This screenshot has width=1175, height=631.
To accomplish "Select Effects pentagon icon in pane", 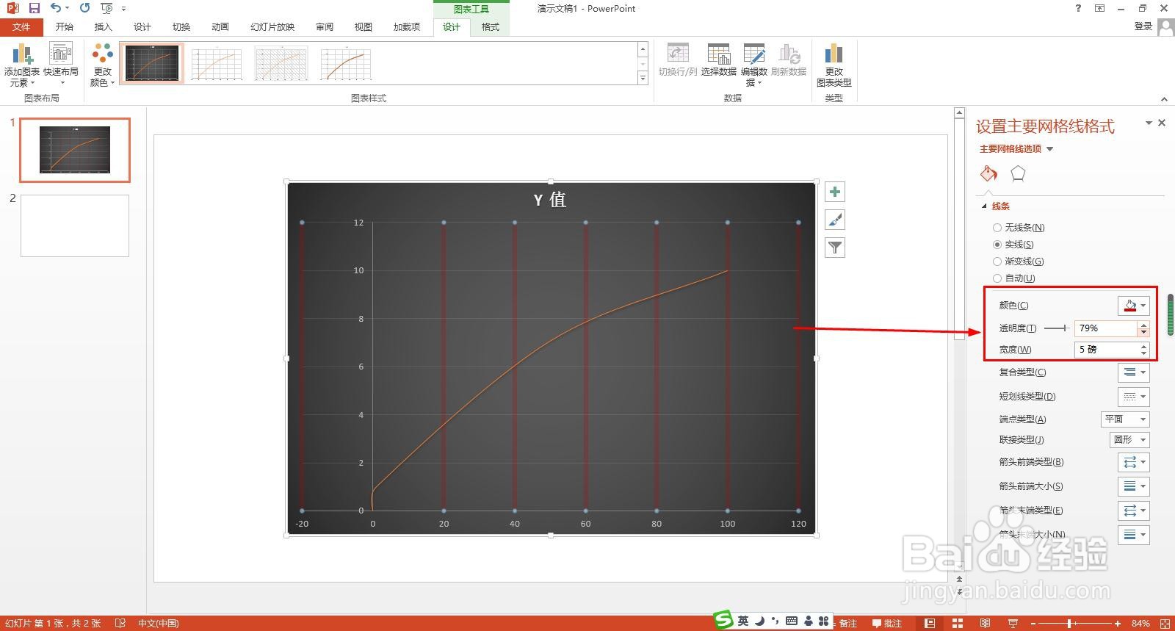I will [x=1018, y=173].
